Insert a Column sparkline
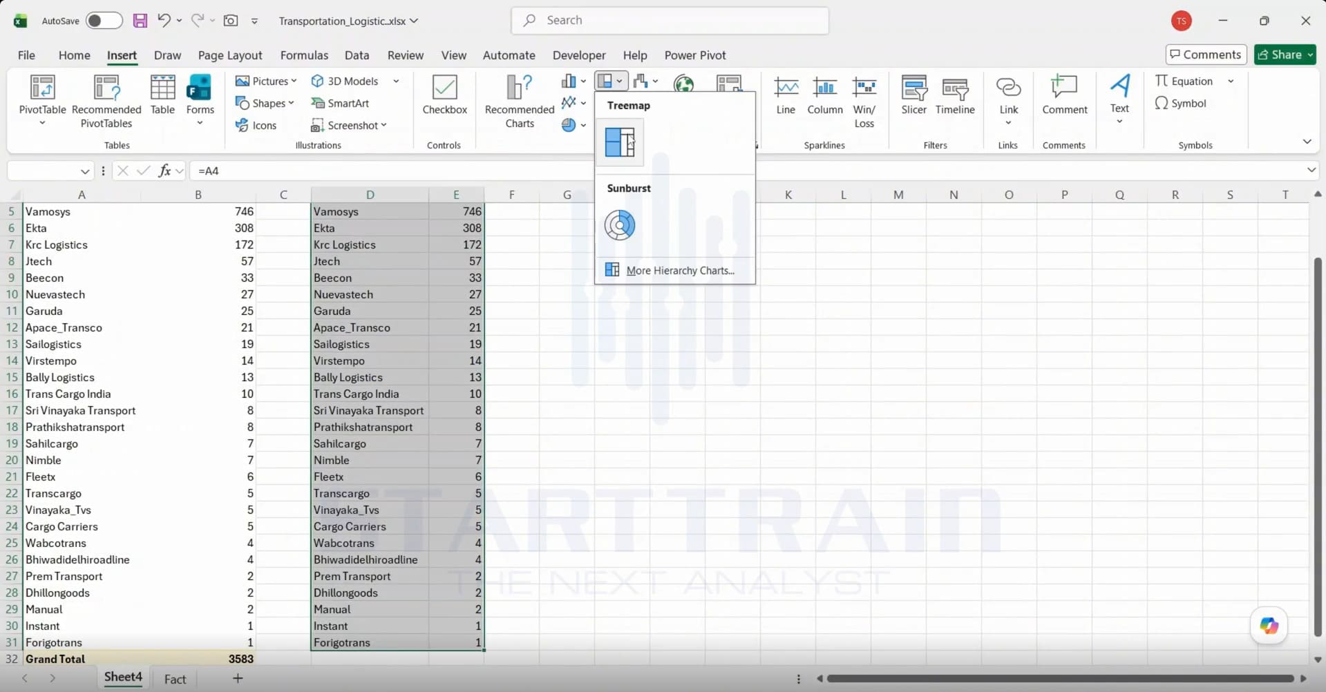1326x692 pixels. point(825,95)
